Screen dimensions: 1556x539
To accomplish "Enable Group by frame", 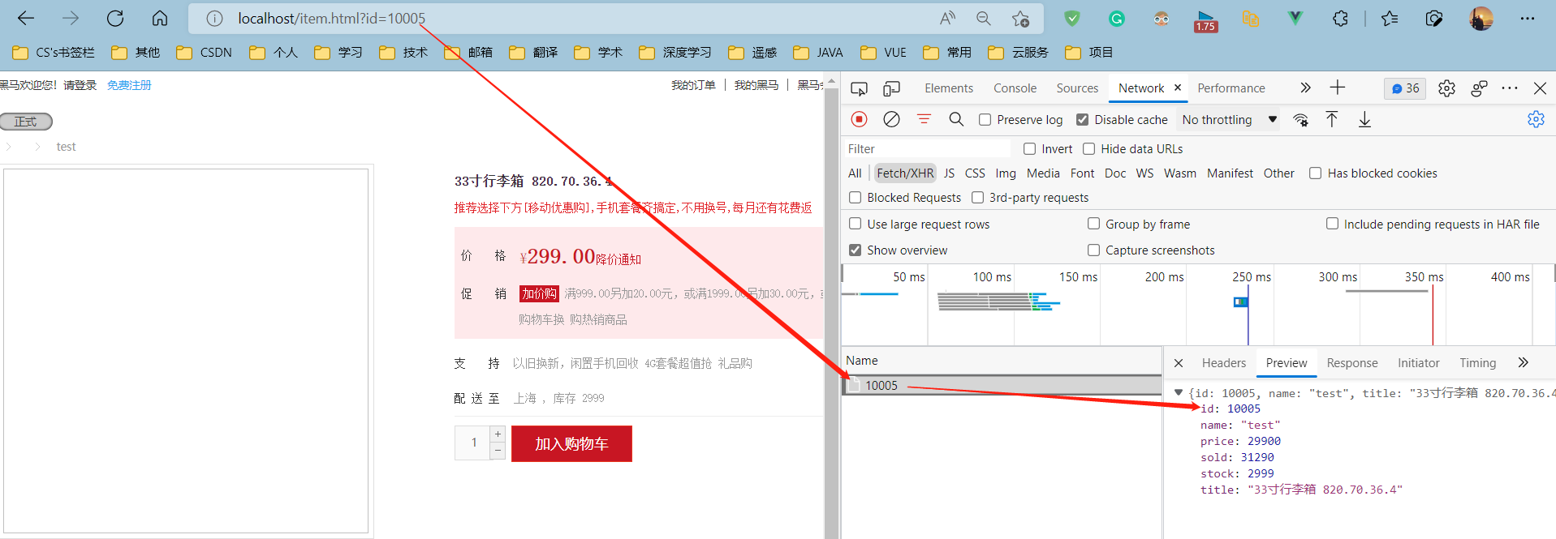I will [x=1093, y=224].
